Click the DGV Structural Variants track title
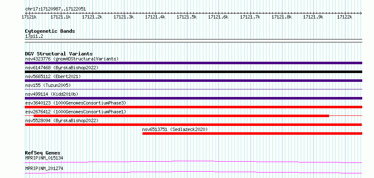The height and width of the screenshot is (178, 374). pos(59,54)
